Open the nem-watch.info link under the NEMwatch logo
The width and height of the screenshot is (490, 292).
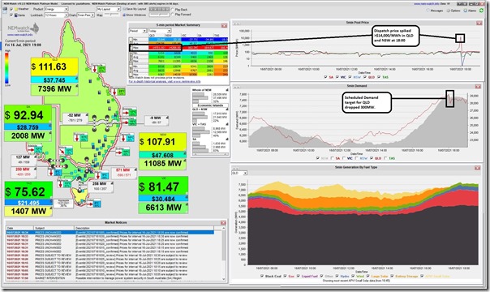click(19, 35)
